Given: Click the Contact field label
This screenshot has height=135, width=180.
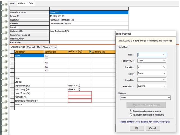Looking at the screenshot, I should point(30,24).
